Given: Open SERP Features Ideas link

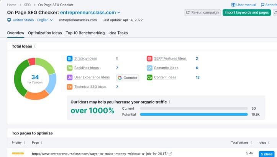Looking at the screenshot, I should pos(170,58).
